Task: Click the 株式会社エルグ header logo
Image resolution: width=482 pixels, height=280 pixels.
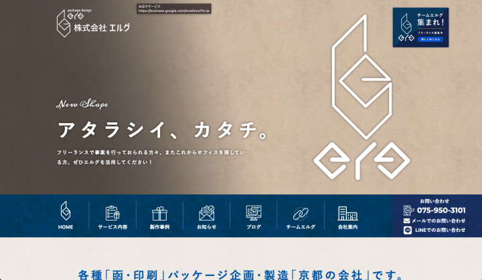Action: [x=94, y=23]
